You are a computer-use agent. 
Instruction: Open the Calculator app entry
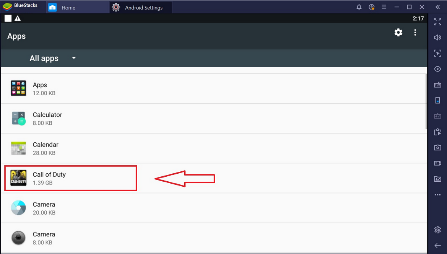tap(214, 119)
